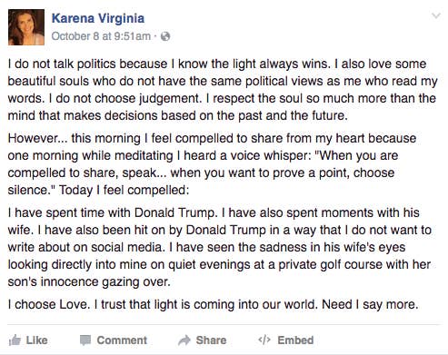The image size is (448, 355).
Task: Click the paragraph starting "I do not talk politics"
Action: pos(223,90)
